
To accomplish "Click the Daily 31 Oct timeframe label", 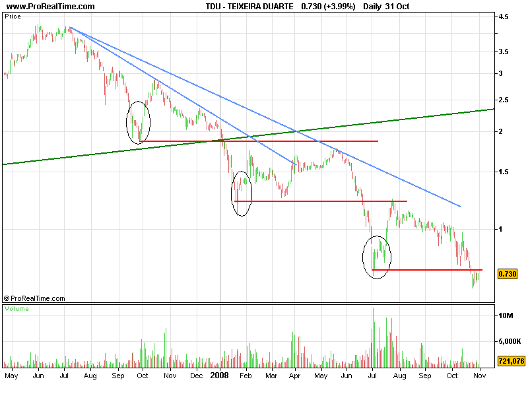I will coord(386,7).
